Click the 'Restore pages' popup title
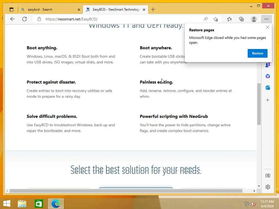The width and height of the screenshot is (279, 209). click(x=201, y=30)
